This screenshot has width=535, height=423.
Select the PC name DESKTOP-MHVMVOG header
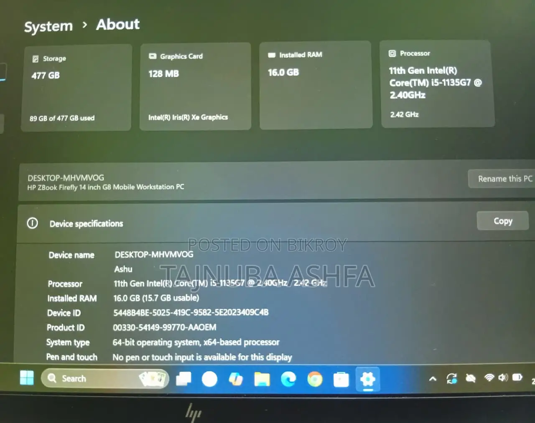[66, 178]
